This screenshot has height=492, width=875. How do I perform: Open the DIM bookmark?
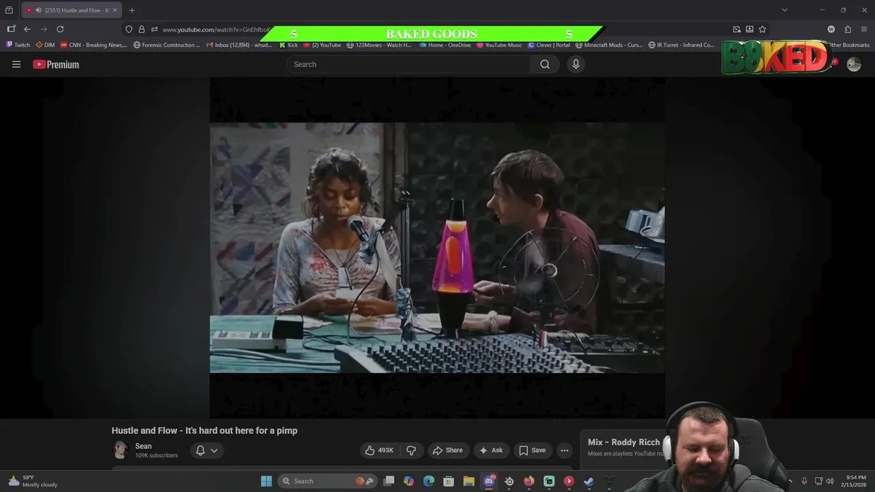(45, 45)
